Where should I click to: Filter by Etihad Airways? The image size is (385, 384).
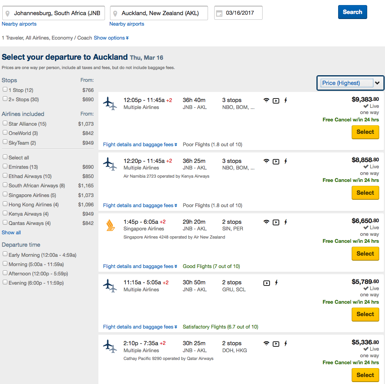[x=5, y=176]
